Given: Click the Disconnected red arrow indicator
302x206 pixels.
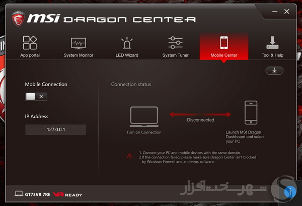Looking at the screenshot, I should click(x=200, y=114).
